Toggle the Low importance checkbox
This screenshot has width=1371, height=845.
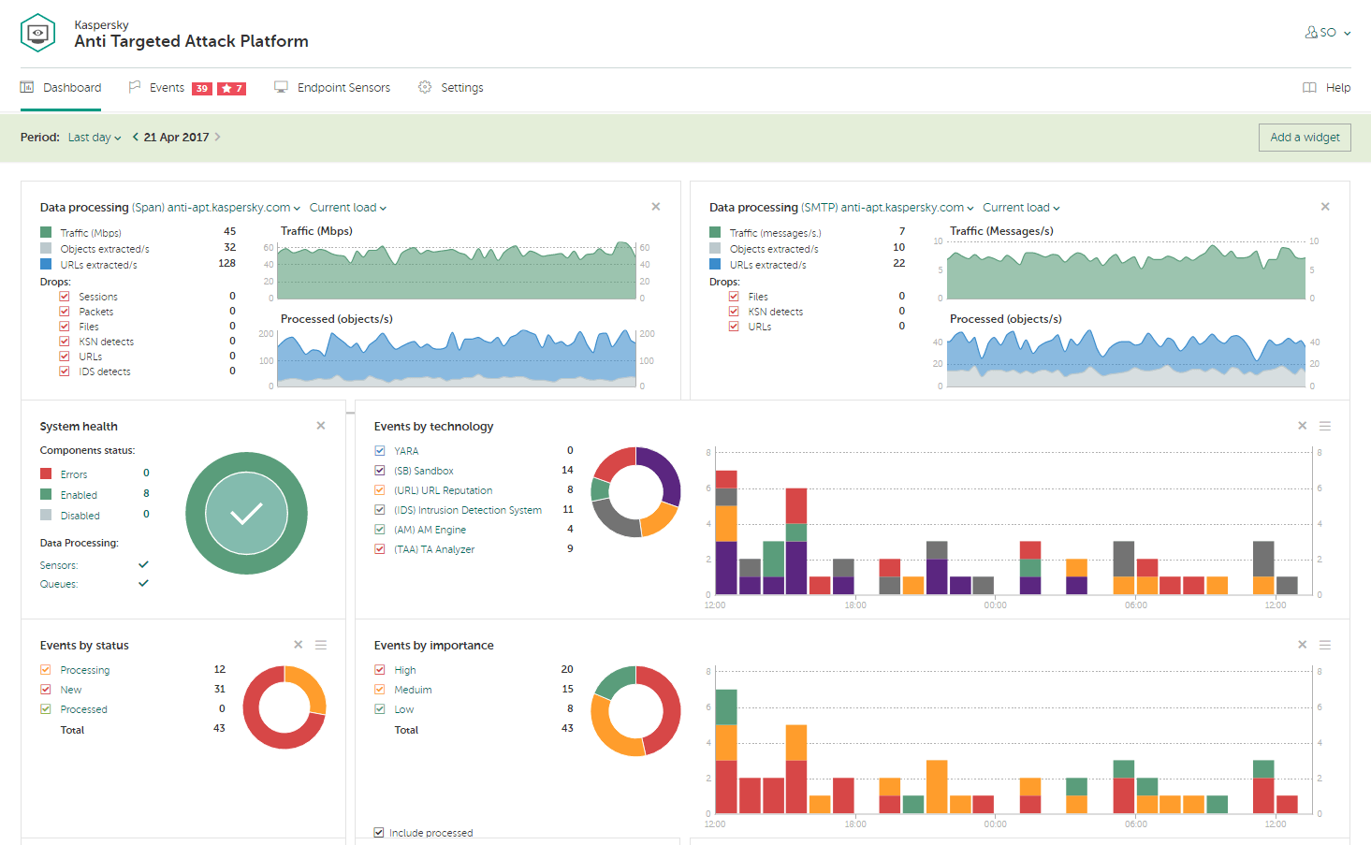(x=380, y=709)
